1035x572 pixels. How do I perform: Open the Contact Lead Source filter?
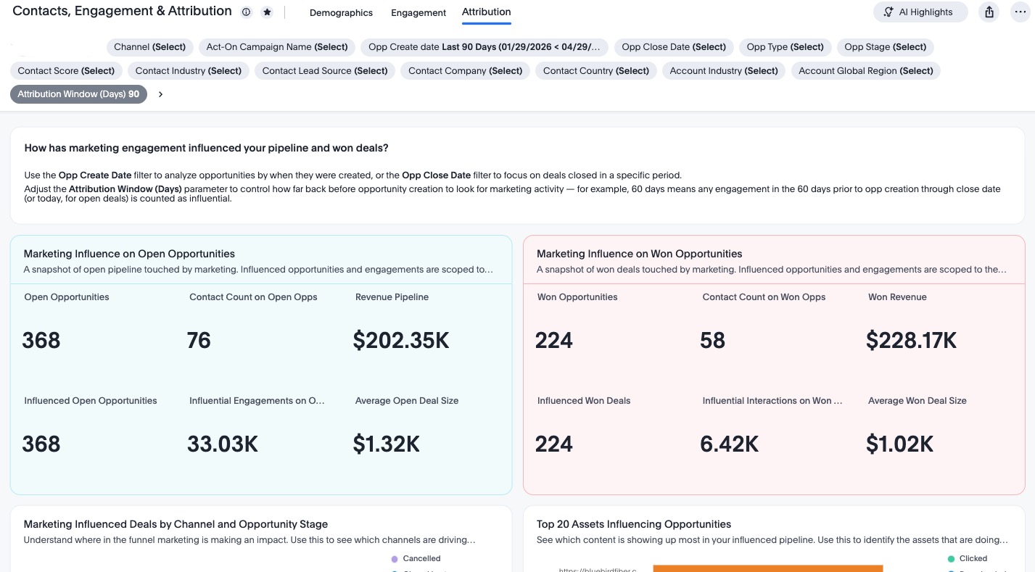(x=325, y=71)
